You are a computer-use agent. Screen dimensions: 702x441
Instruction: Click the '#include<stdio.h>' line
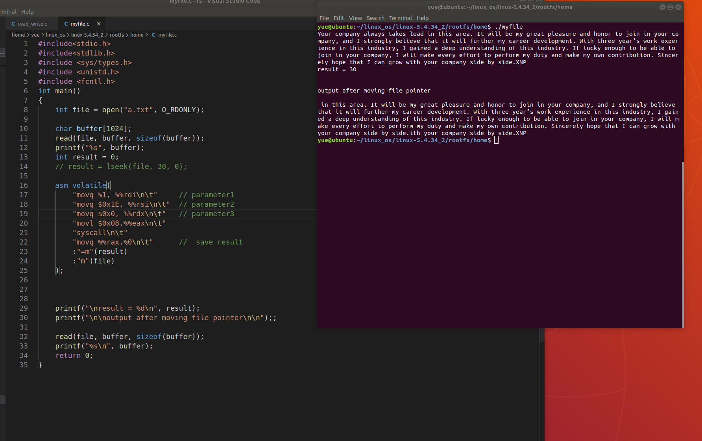[74, 44]
